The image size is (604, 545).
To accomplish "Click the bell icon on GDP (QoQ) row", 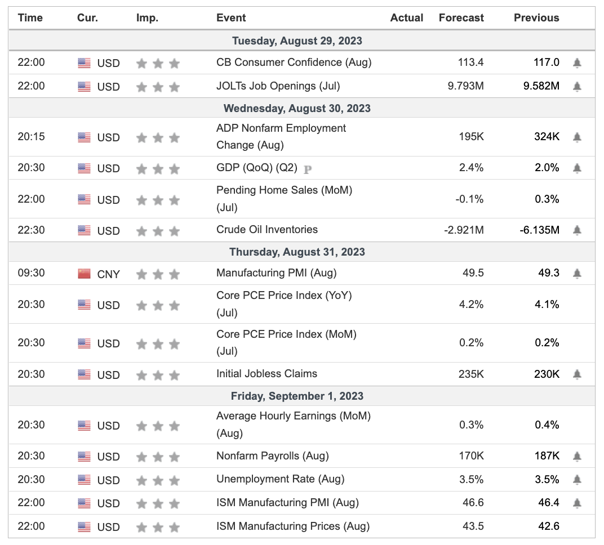I will point(577,168).
